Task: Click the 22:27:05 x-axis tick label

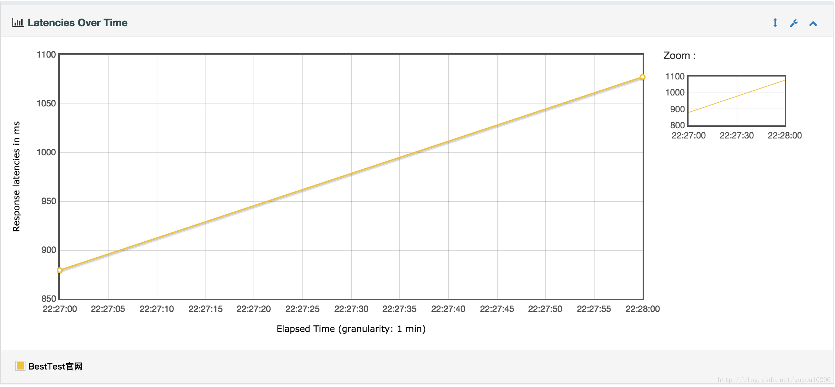Action: tap(108, 309)
